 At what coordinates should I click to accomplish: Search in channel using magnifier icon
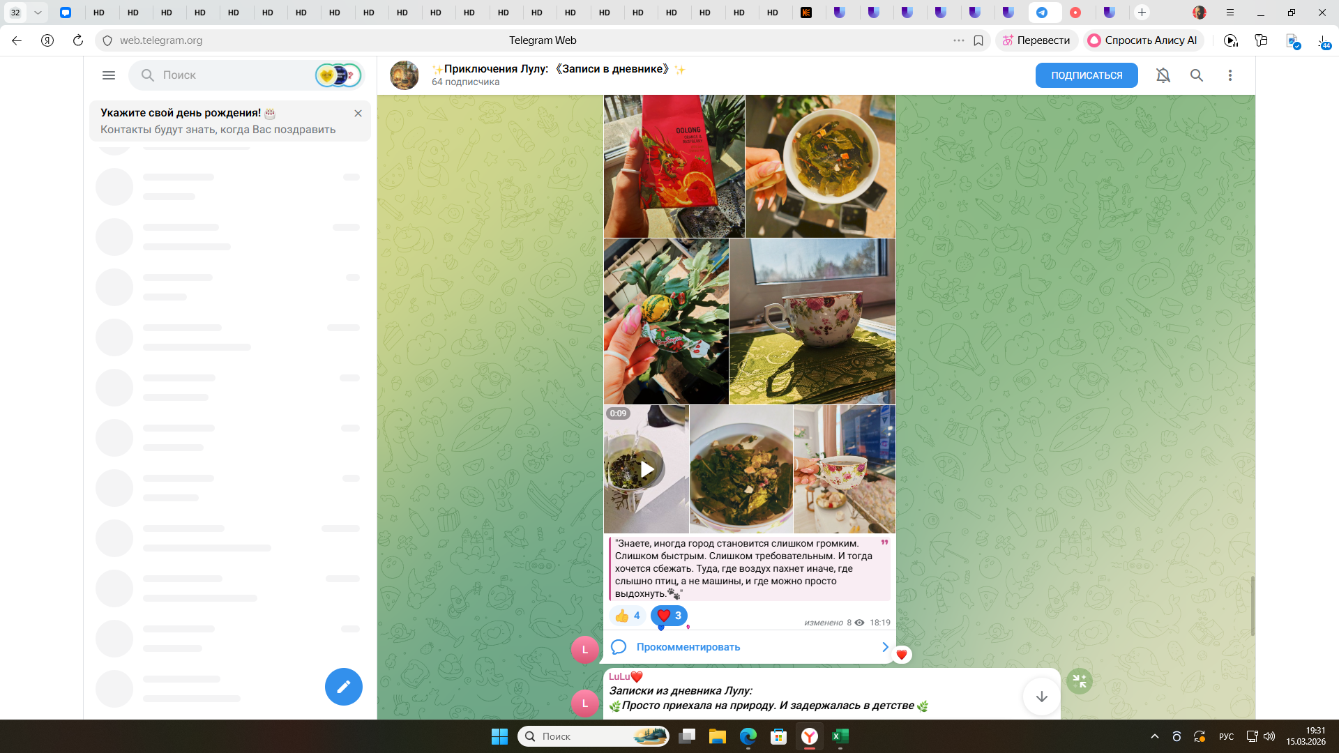1196,75
